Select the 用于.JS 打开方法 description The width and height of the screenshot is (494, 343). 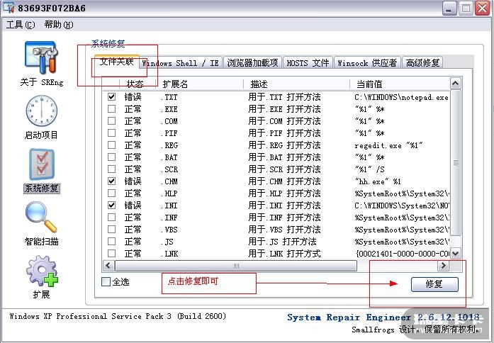(282, 241)
